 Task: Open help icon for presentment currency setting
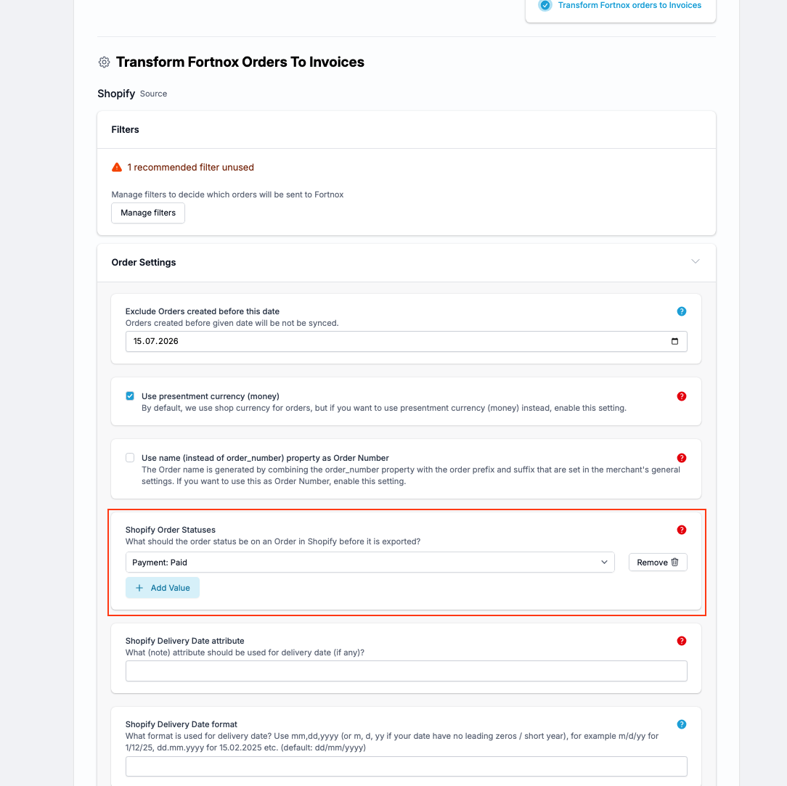[x=681, y=396]
